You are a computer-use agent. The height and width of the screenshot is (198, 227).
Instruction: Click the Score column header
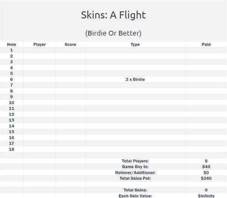coord(70,44)
